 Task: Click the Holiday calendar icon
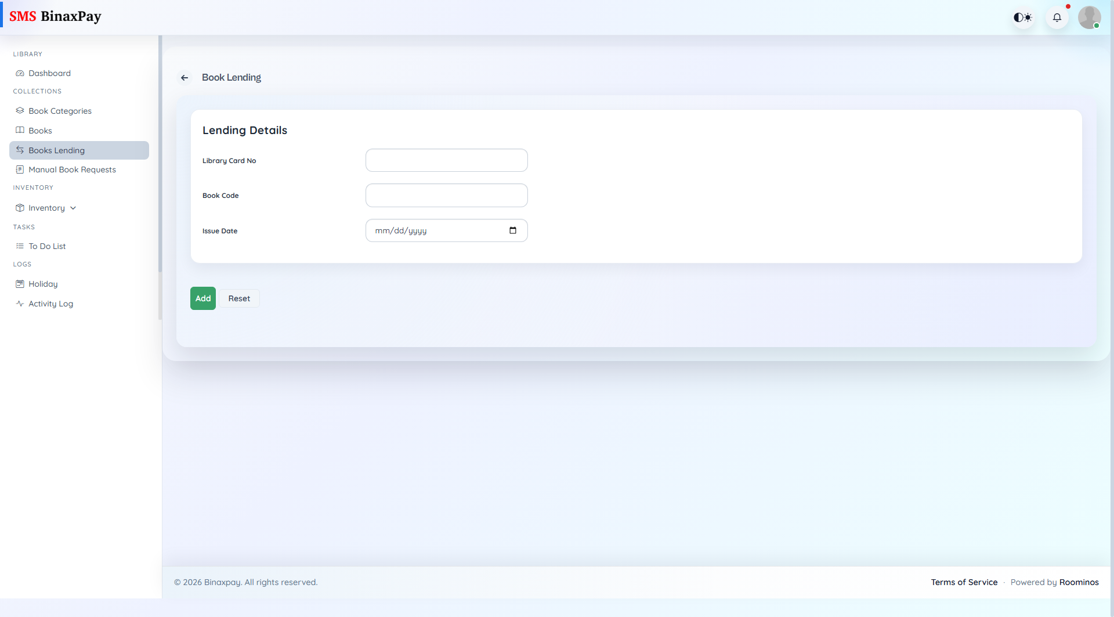19,284
